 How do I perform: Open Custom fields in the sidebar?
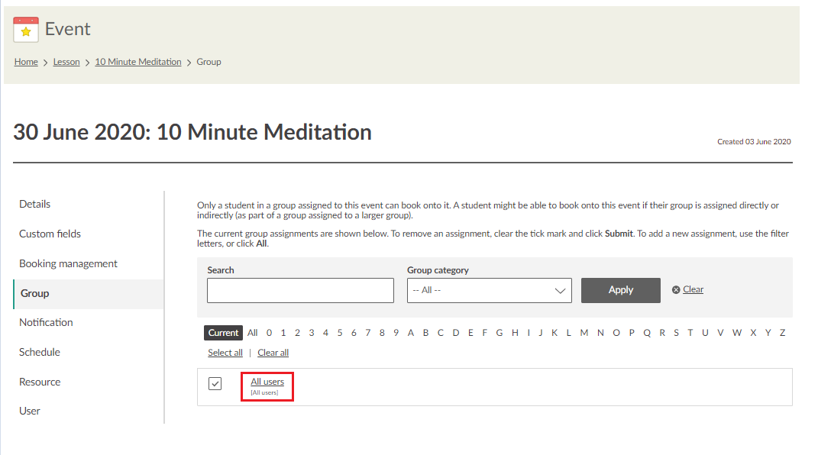tap(50, 234)
